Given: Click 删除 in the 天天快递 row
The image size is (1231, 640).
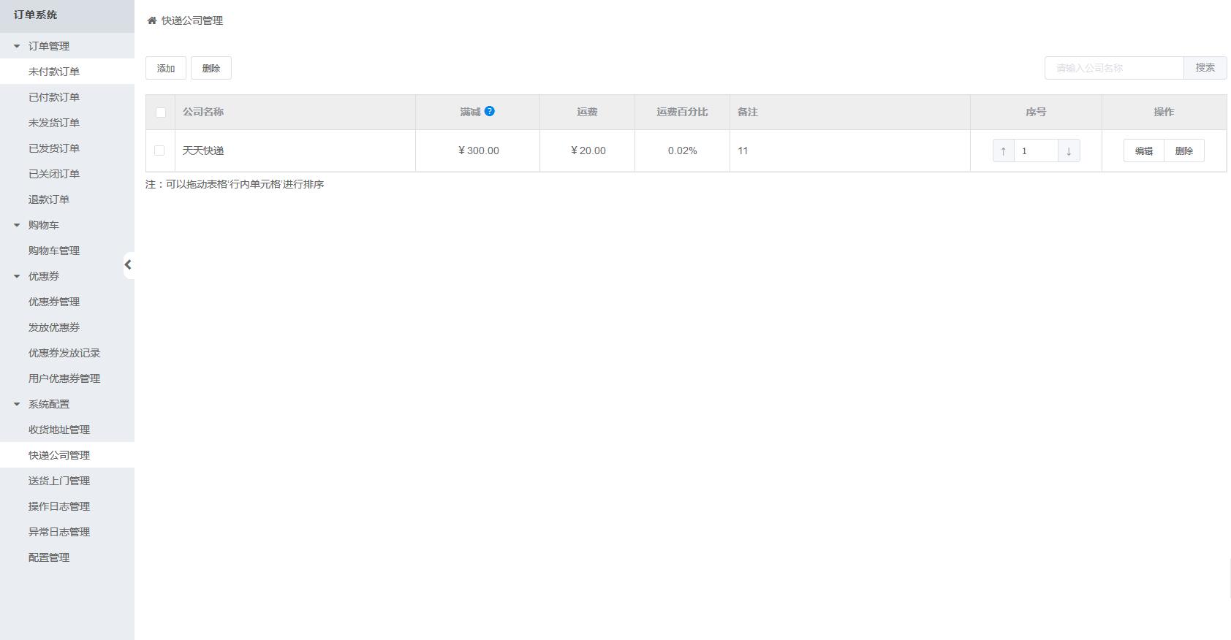Looking at the screenshot, I should click(x=1184, y=151).
